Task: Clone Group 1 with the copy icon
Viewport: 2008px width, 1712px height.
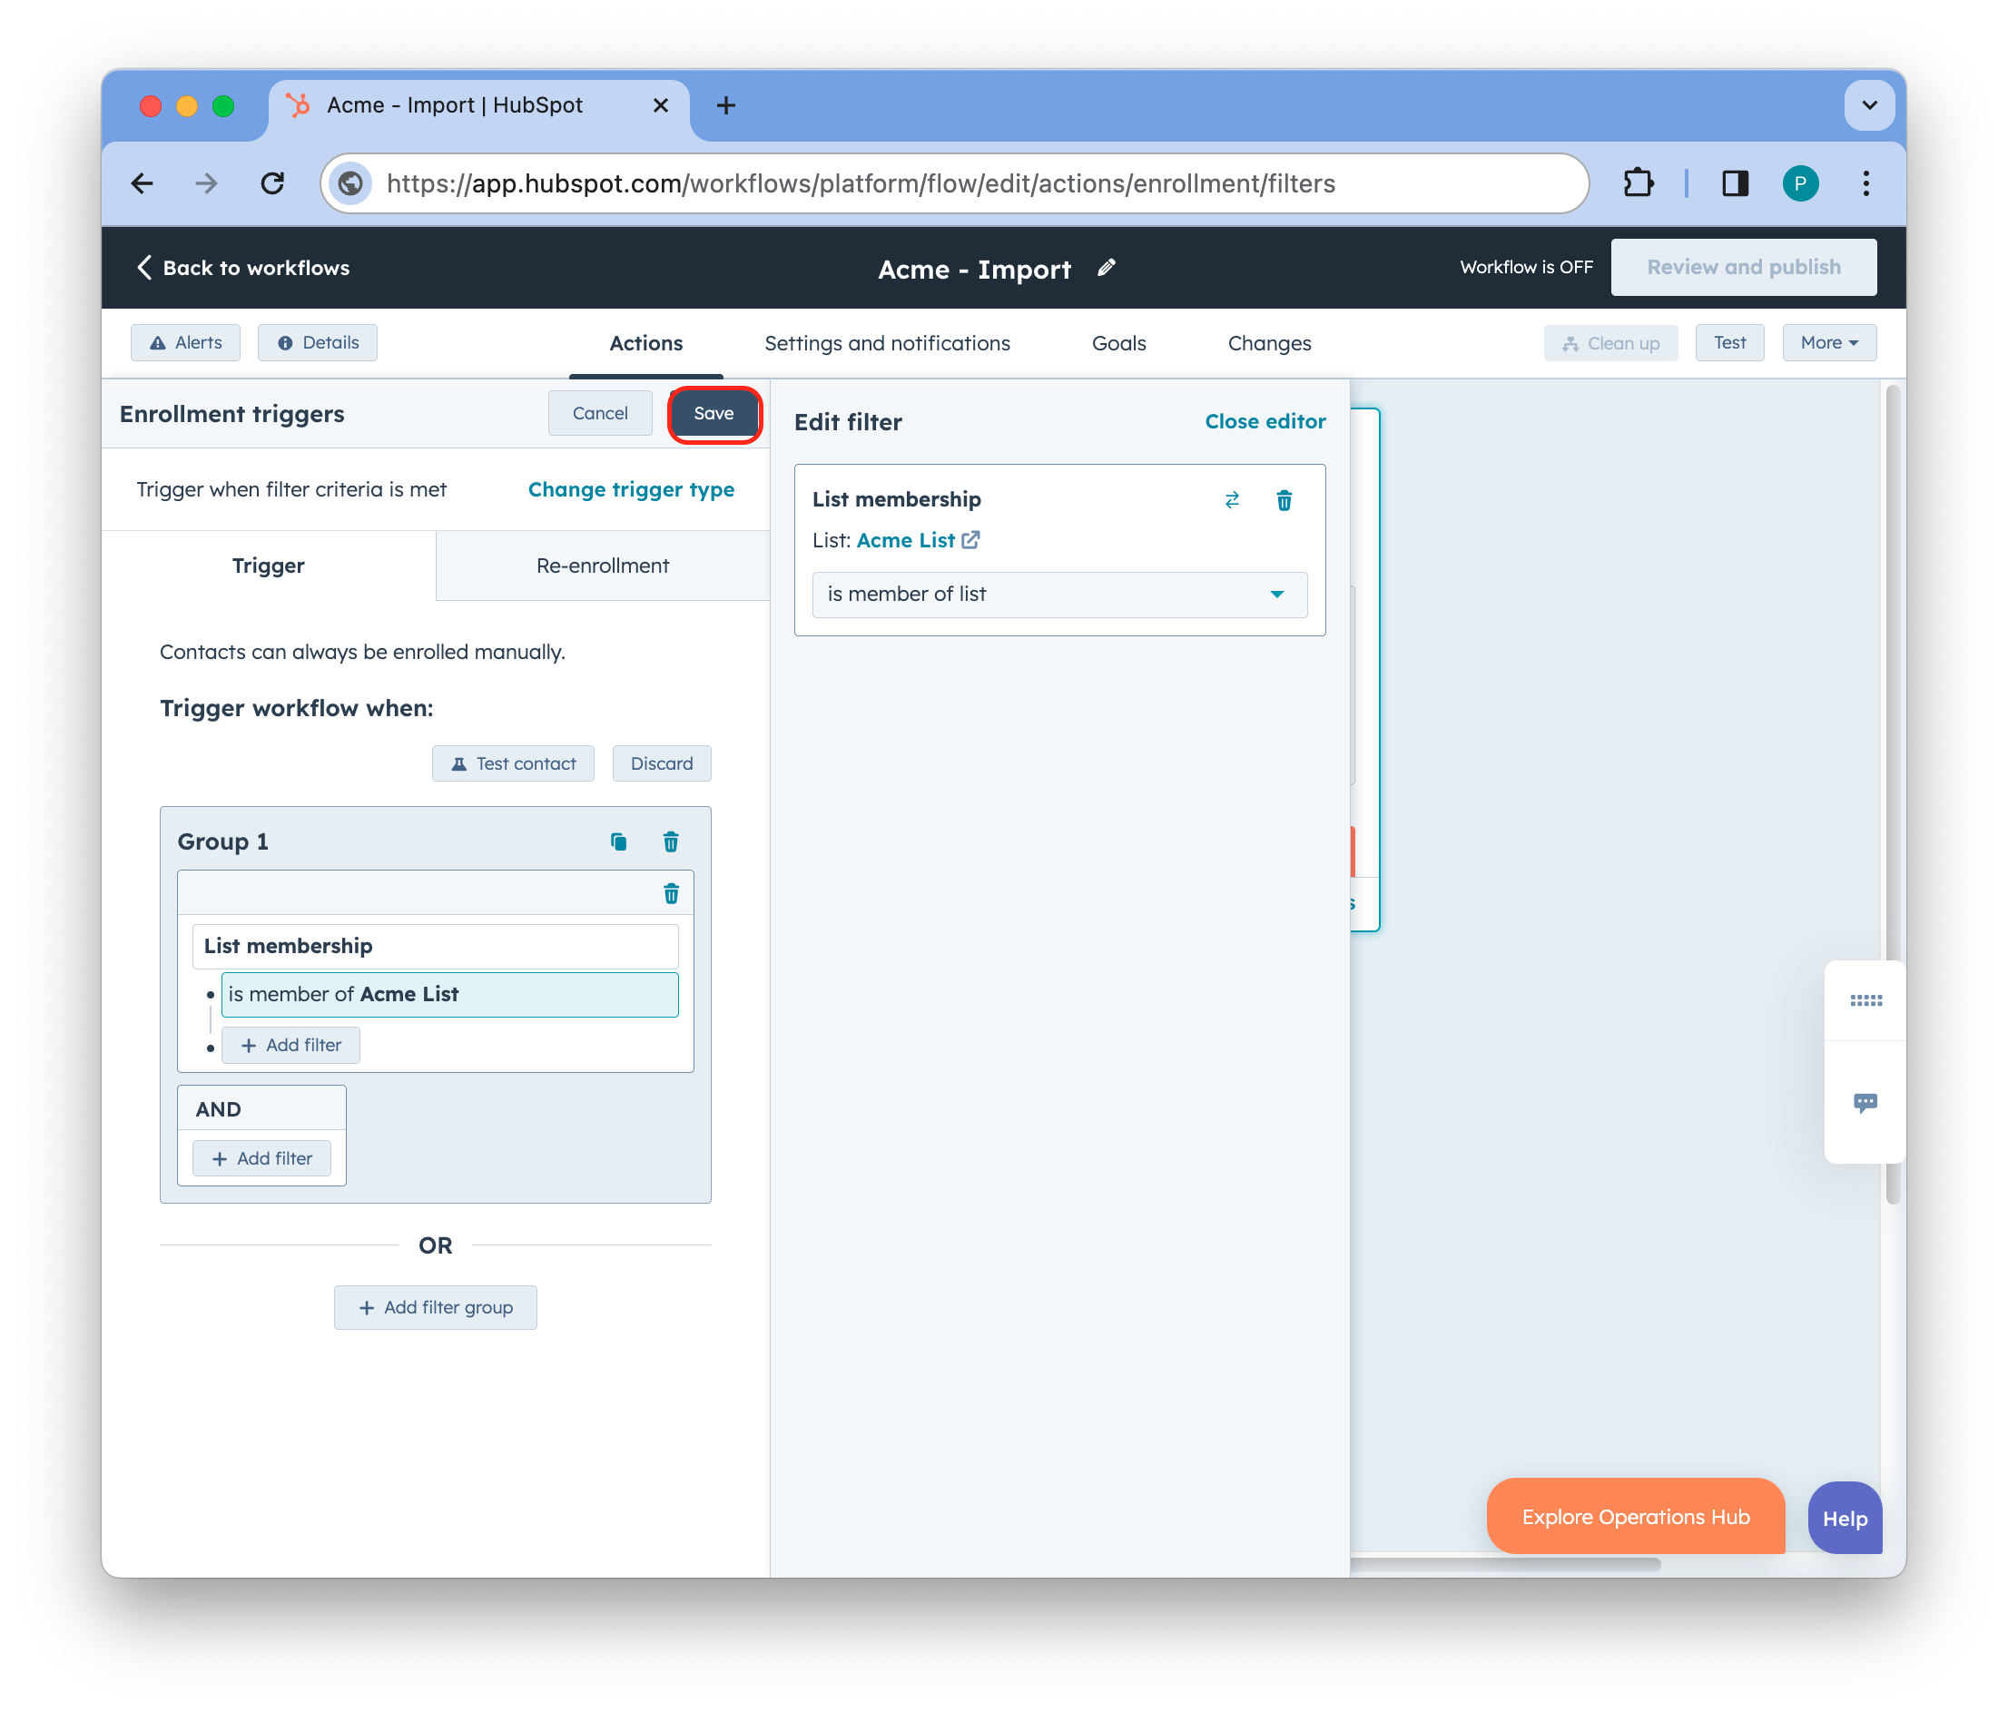Action: point(618,841)
